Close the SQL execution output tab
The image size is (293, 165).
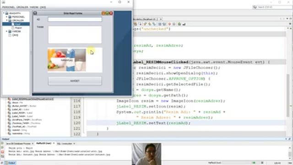click(74, 143)
